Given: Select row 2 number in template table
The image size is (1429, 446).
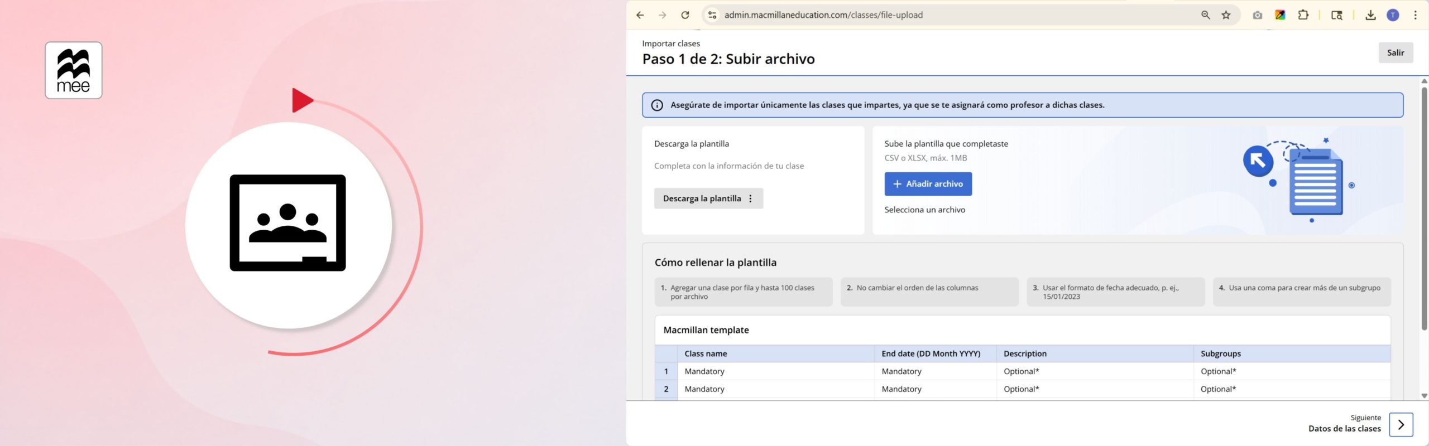Looking at the screenshot, I should 666,389.
